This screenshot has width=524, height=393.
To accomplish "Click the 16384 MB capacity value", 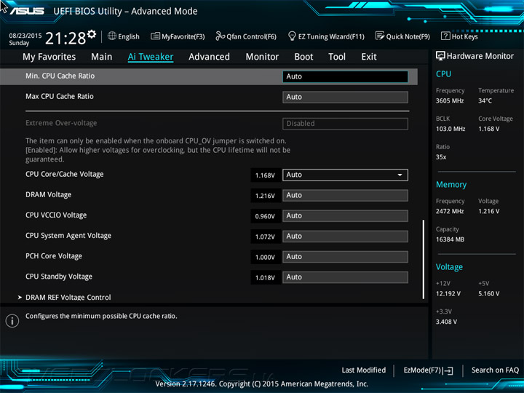I will (450, 239).
